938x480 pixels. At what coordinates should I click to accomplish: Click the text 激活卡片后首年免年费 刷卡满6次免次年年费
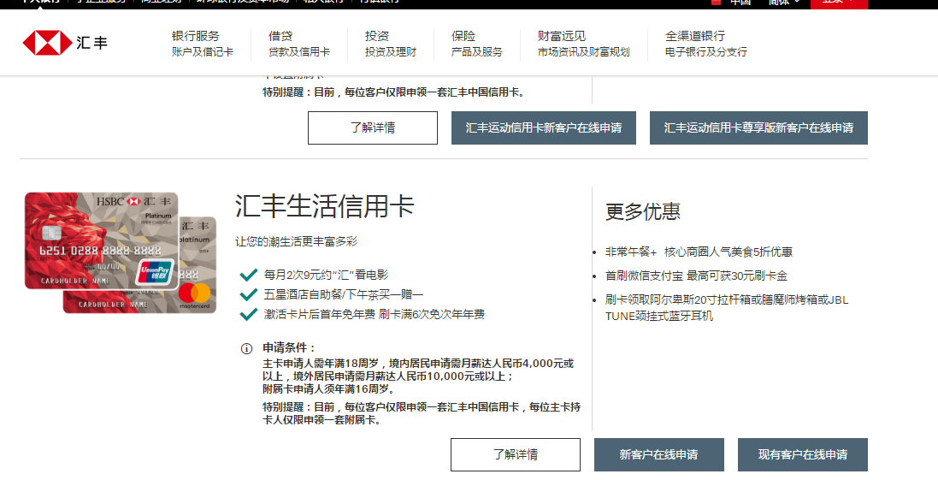375,314
